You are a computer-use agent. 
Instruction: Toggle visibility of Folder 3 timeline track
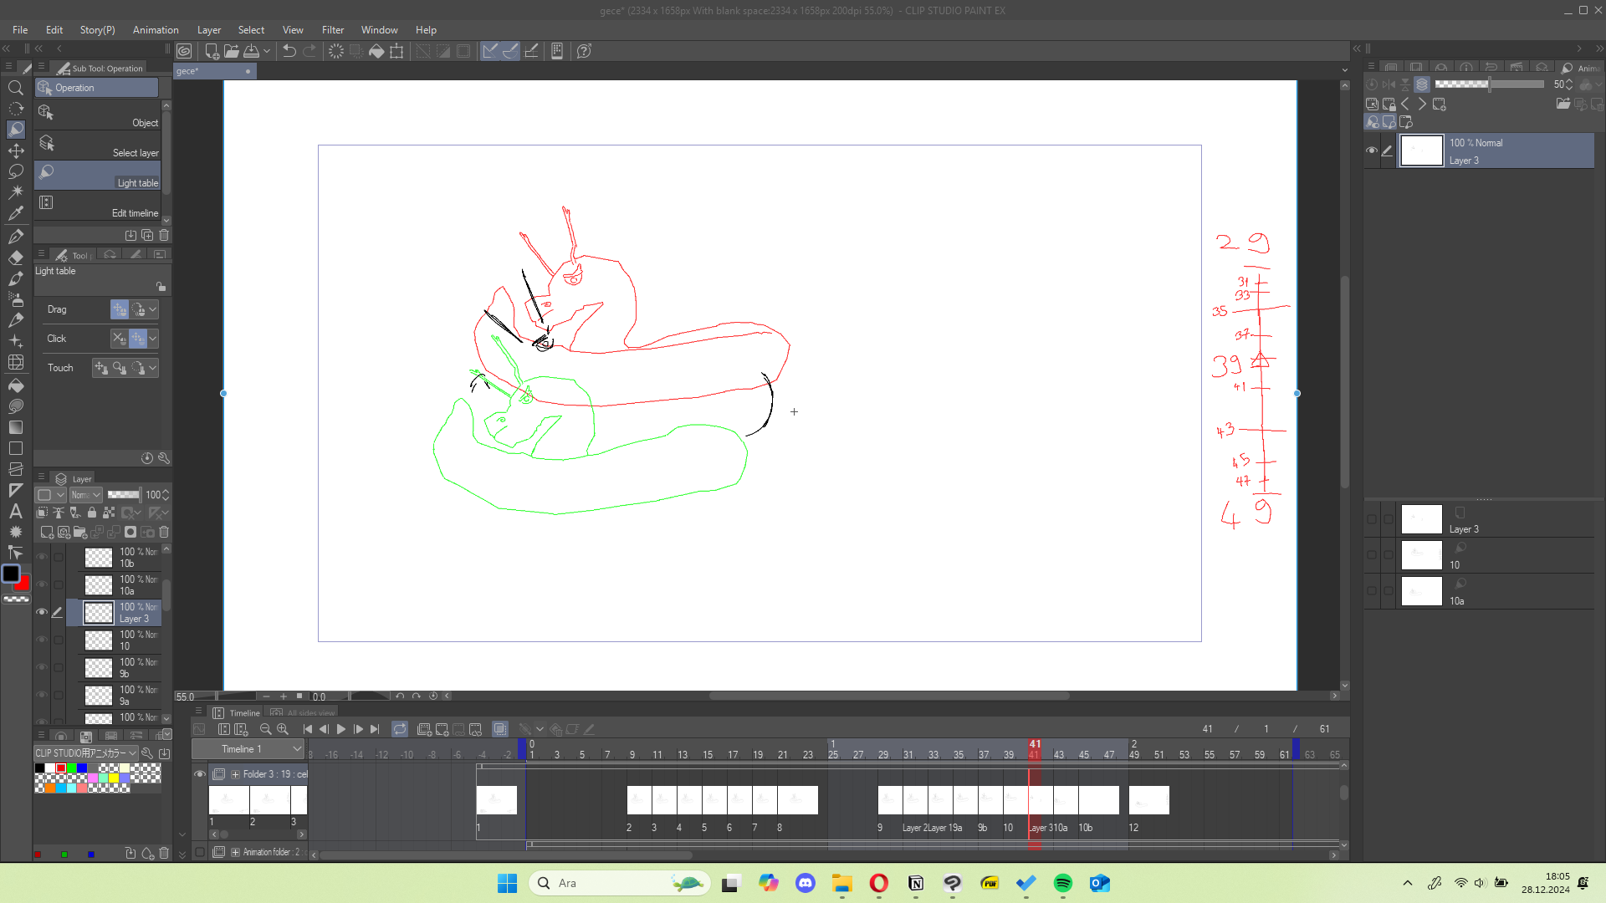(200, 774)
